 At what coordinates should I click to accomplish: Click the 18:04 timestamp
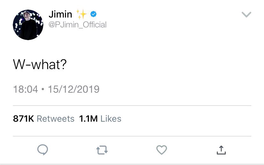[26, 89]
